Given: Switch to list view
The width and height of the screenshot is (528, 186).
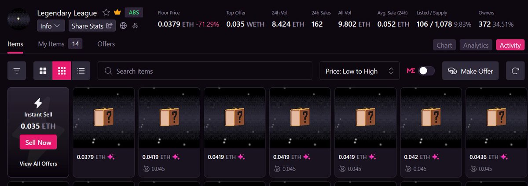Looking at the screenshot, I should tap(81, 71).
